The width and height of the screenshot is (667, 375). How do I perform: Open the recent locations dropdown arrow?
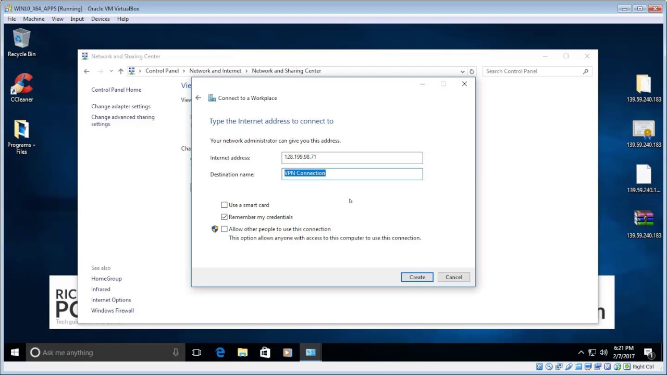coord(111,71)
